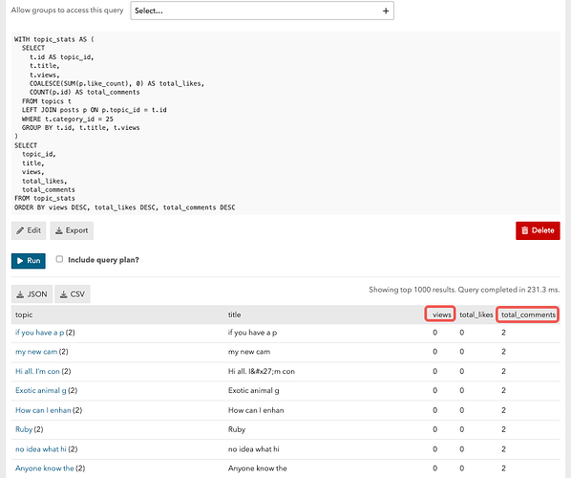Sort by total_comments column header
Image resolution: width=571 pixels, height=478 pixels.
coord(528,315)
